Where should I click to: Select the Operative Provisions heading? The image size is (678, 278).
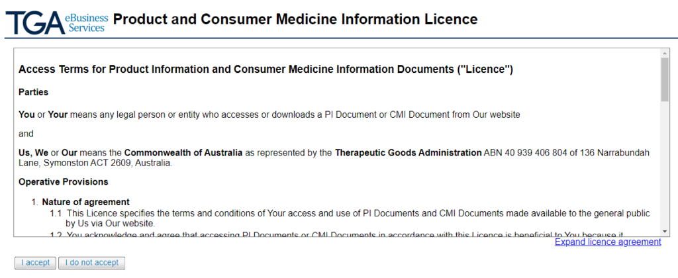(64, 181)
